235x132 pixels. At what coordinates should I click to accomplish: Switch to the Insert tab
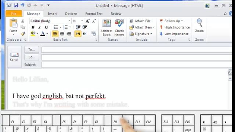(x=52, y=14)
